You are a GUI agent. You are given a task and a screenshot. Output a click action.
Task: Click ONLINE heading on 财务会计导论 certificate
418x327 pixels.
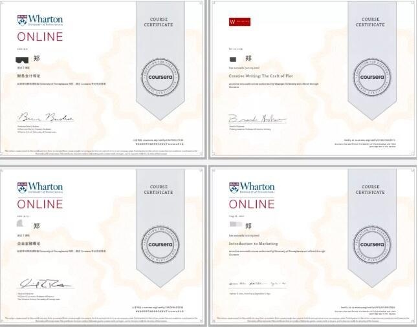[40, 37]
